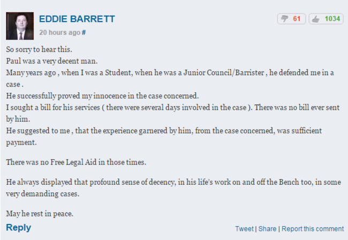Viewport: 348px width, 240px height.
Task: Report this comment
Action: pos(313,229)
